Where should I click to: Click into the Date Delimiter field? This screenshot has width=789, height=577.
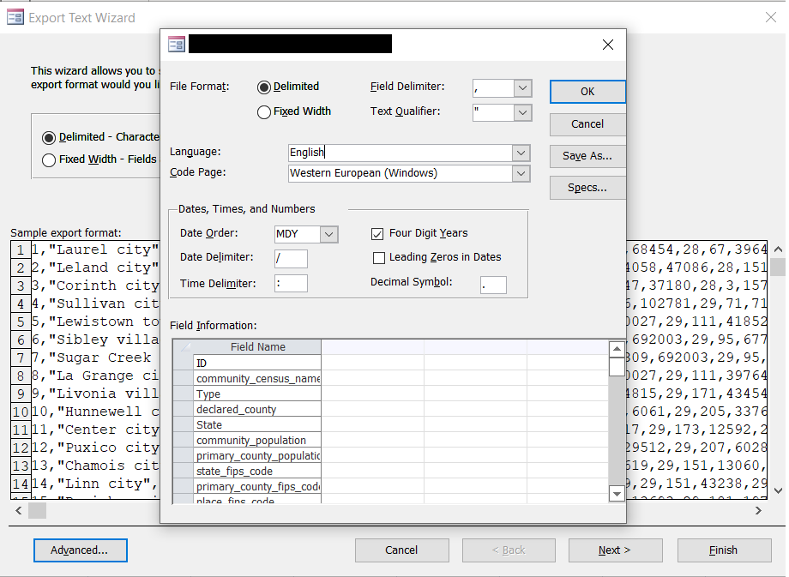[291, 259]
